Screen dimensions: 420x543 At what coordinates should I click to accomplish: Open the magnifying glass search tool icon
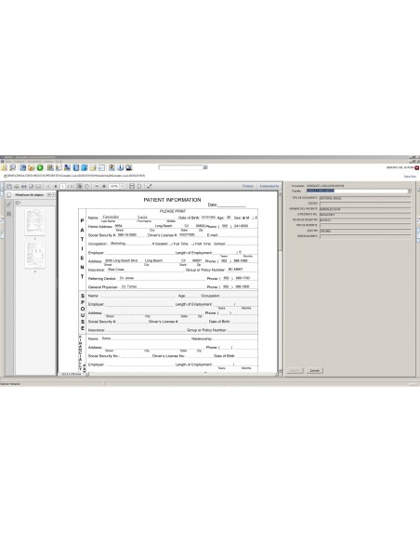point(12,168)
